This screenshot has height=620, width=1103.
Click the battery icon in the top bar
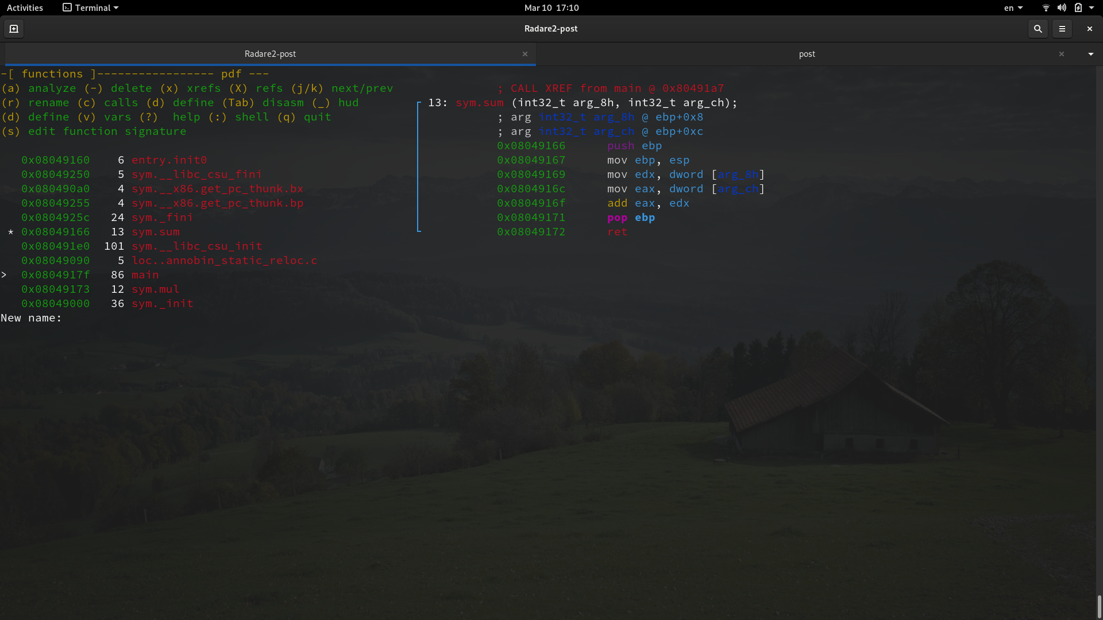pyautogui.click(x=1079, y=7)
